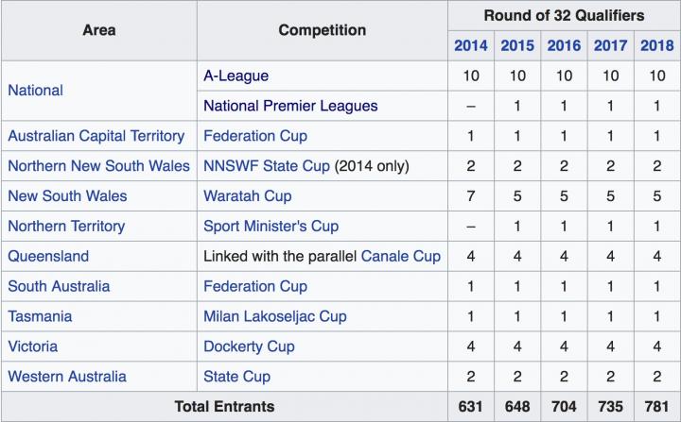This screenshot has width=681, height=422.
Task: Click Northern New South Wales link
Action: (x=98, y=166)
